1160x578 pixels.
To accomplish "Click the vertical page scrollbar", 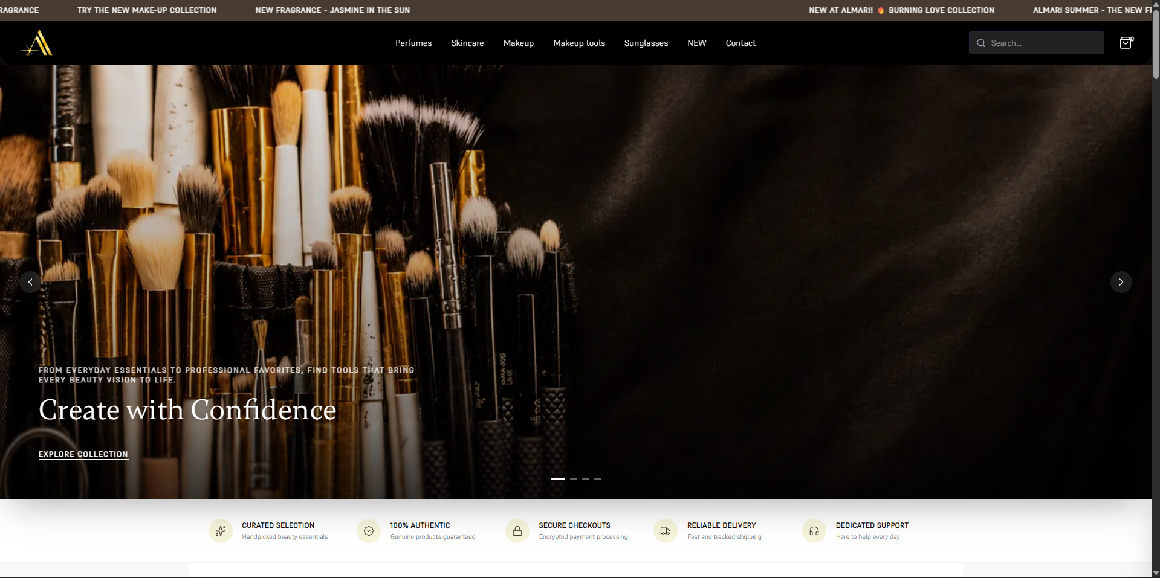I will [1156, 289].
